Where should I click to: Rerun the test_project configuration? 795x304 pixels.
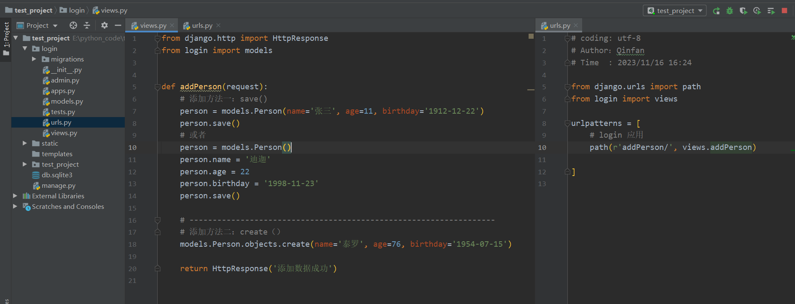click(x=716, y=11)
